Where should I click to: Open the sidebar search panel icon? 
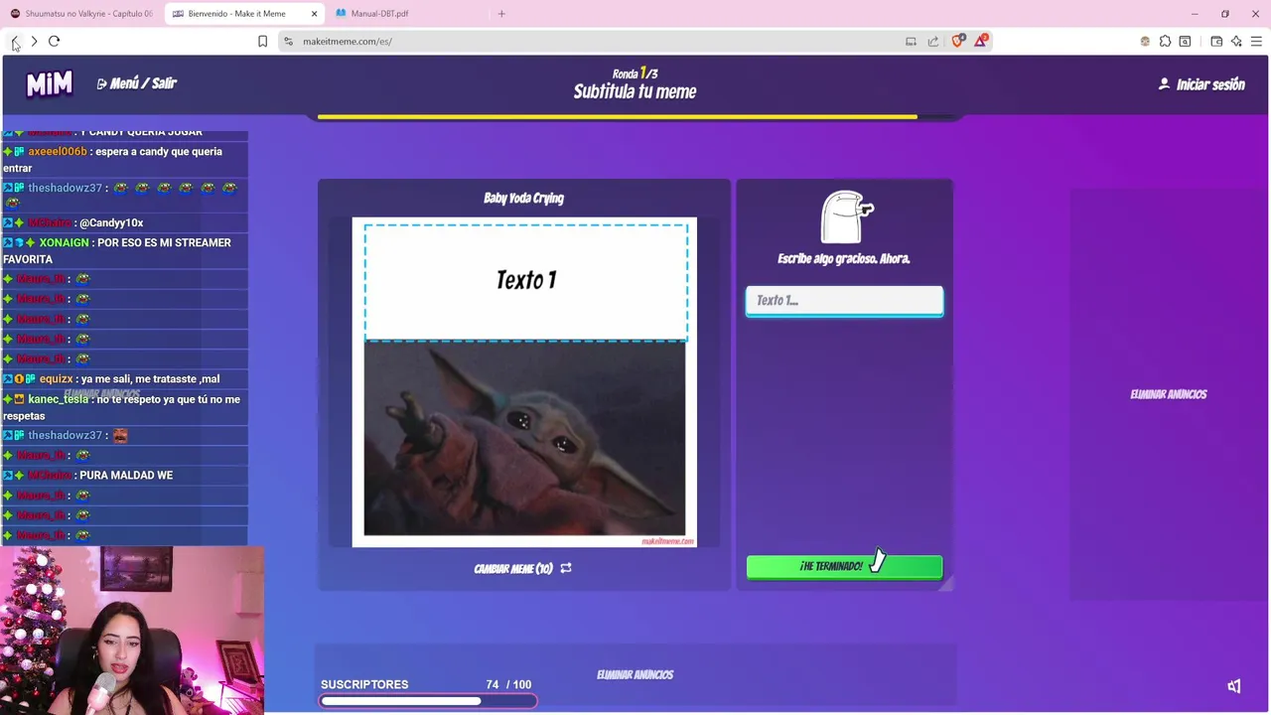click(1185, 41)
